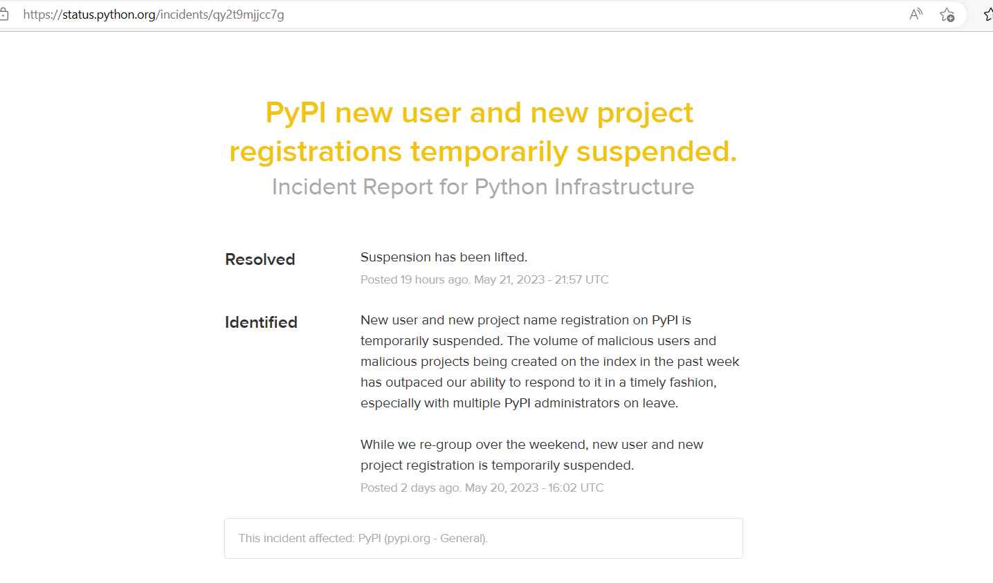The height and width of the screenshot is (583, 993).
Task: Click 'Incident Report for Python Infrastructure' subtitle
Action: click(x=483, y=187)
